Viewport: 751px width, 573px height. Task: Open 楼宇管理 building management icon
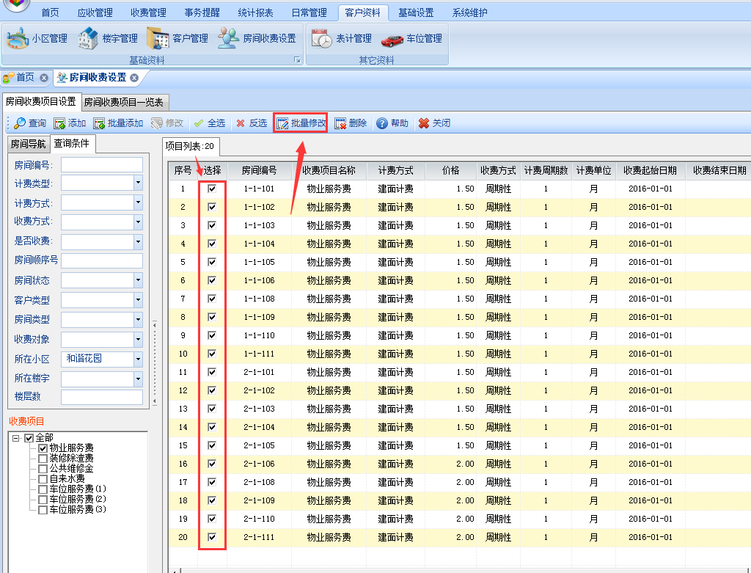(88, 38)
